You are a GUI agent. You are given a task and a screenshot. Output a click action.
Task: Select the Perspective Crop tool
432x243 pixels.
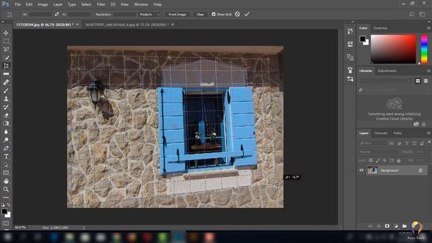(6, 66)
